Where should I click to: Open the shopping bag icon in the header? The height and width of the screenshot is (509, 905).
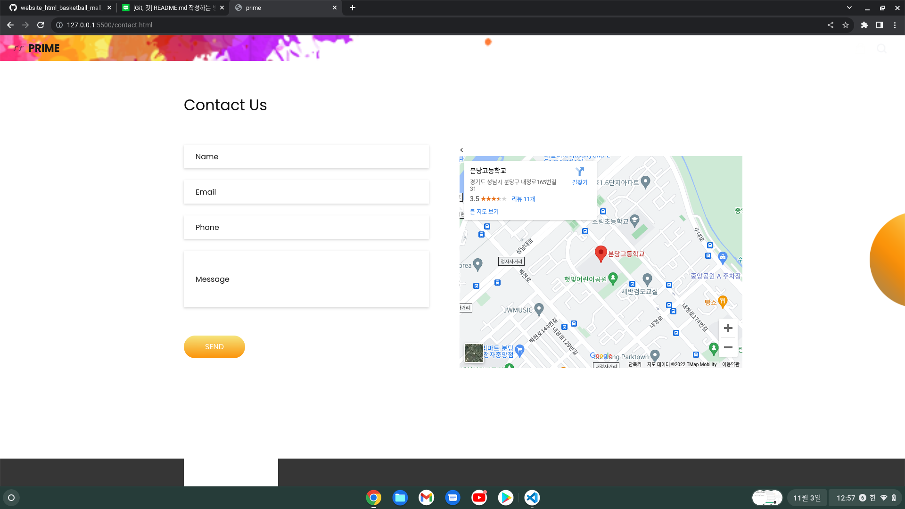[860, 48]
